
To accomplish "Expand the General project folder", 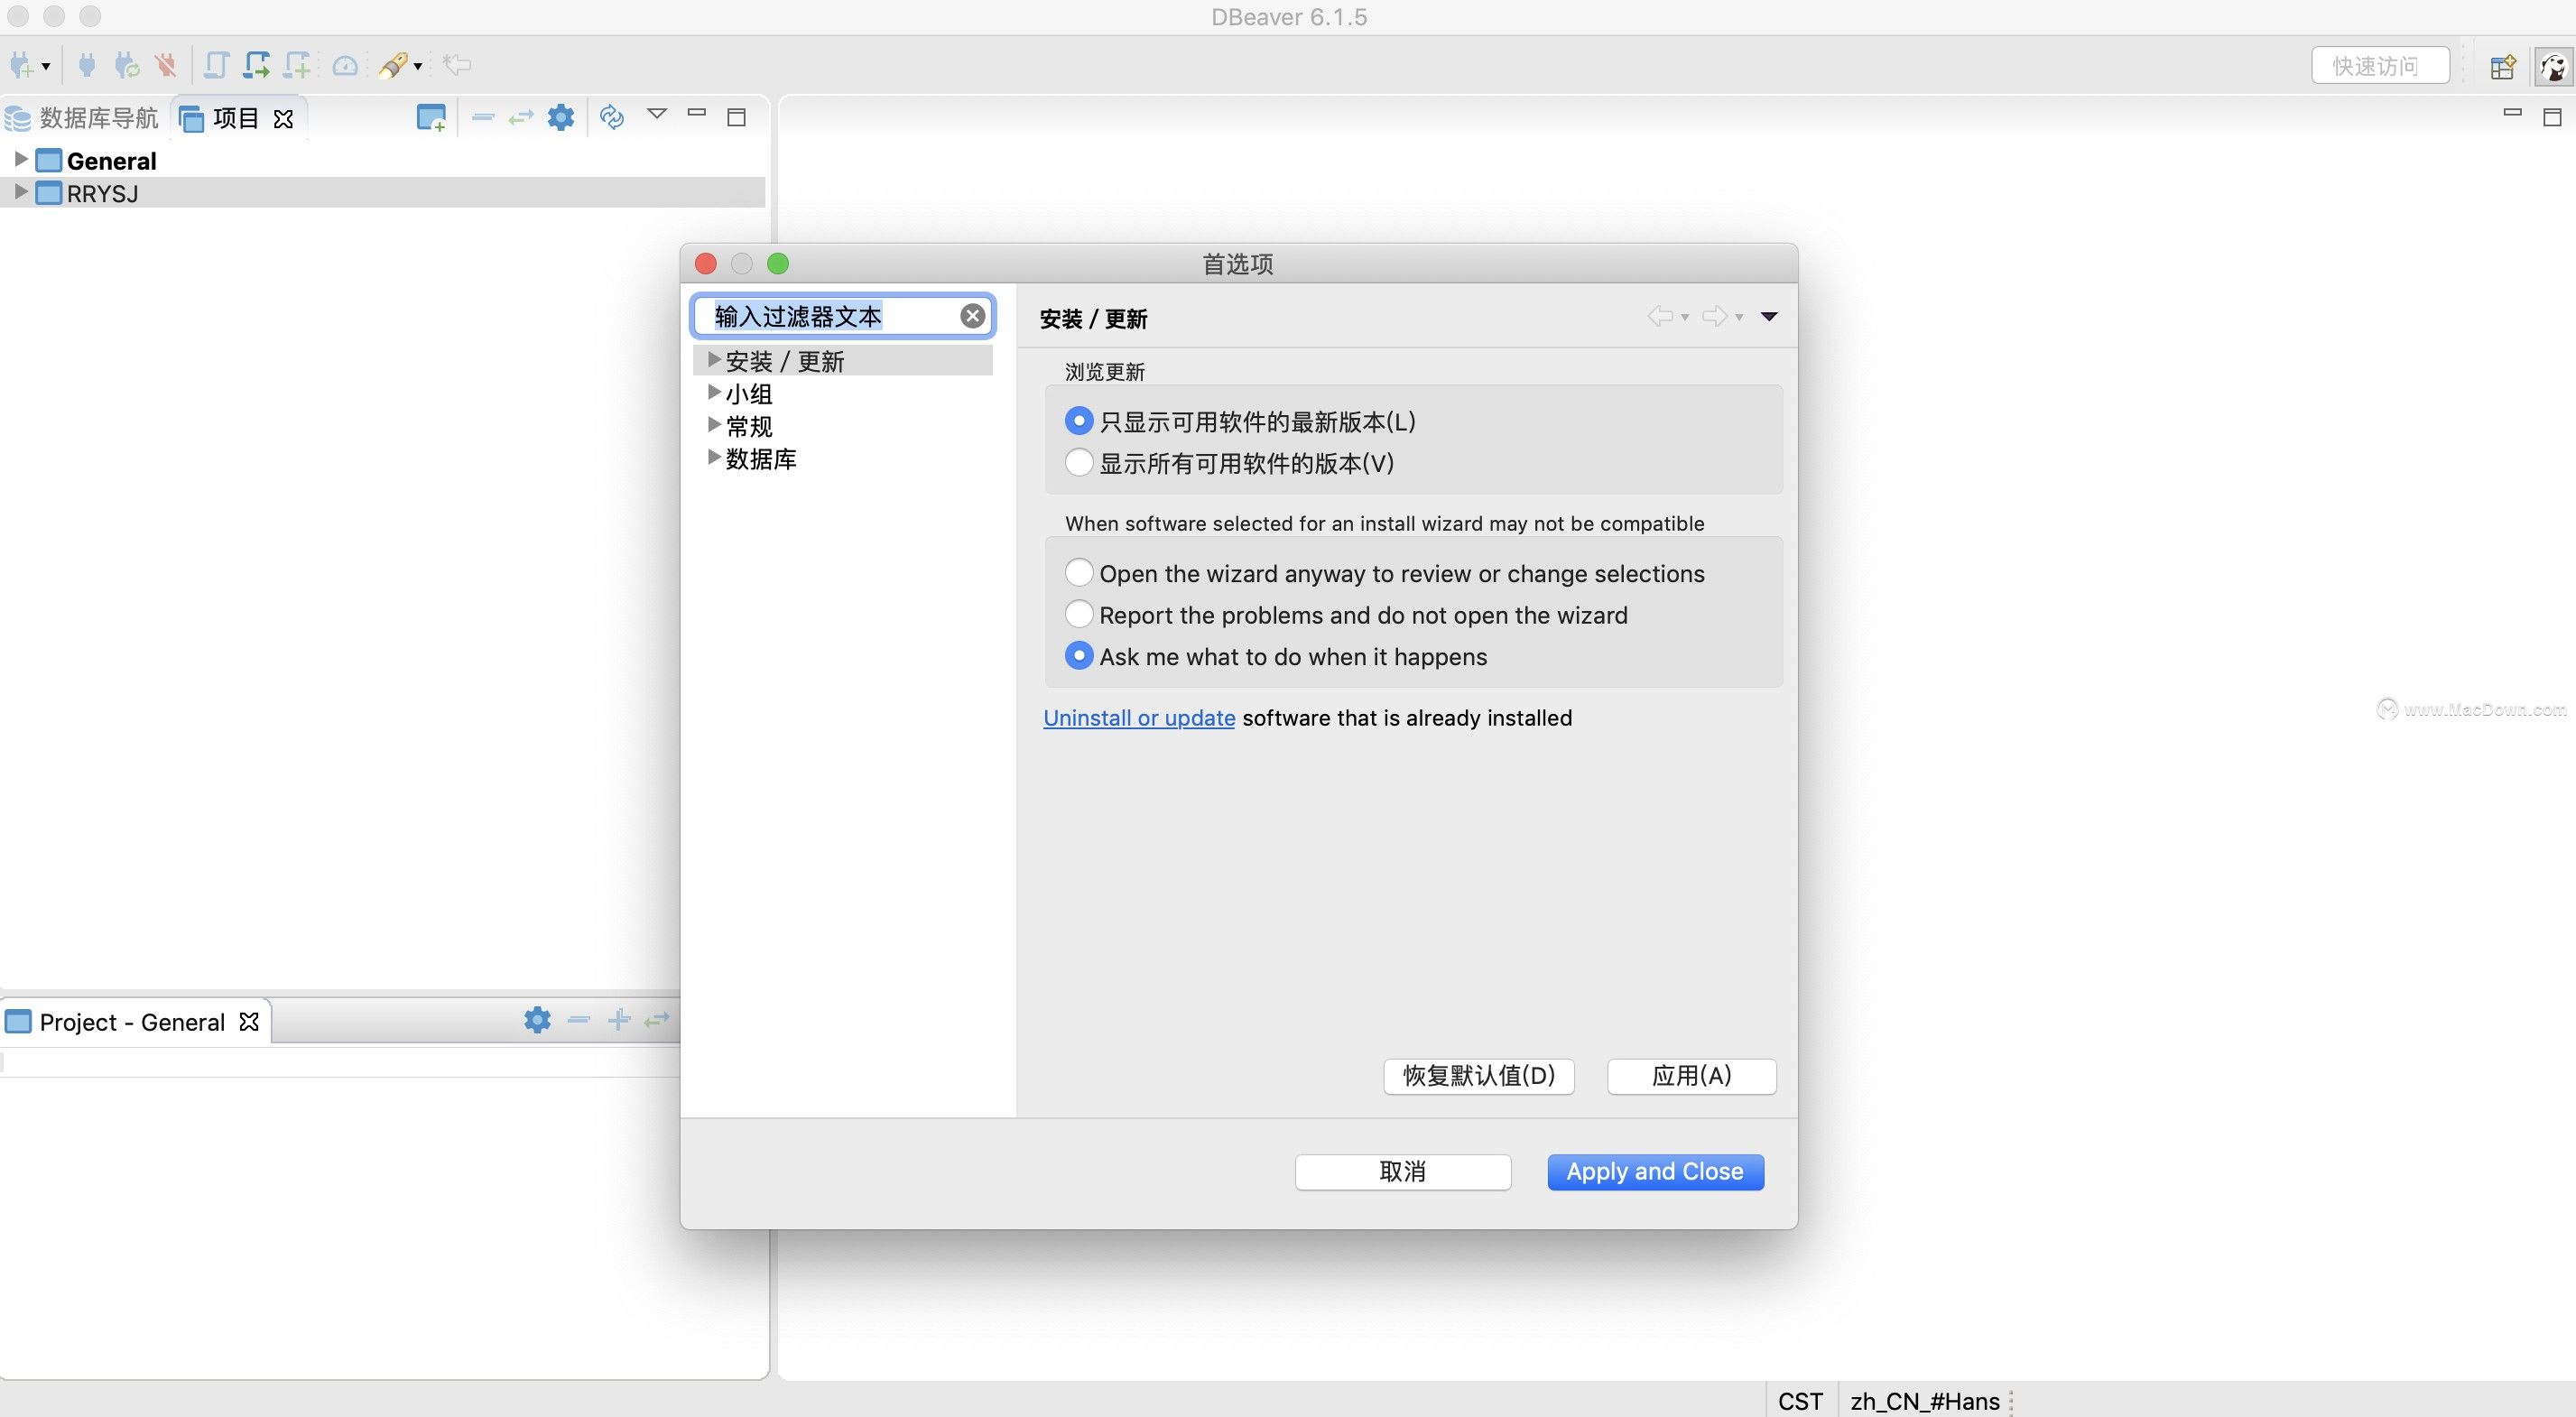I will coord(20,160).
